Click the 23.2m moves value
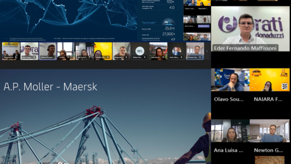The width and height of the screenshot is (291, 164). pyautogui.click(x=170, y=28)
